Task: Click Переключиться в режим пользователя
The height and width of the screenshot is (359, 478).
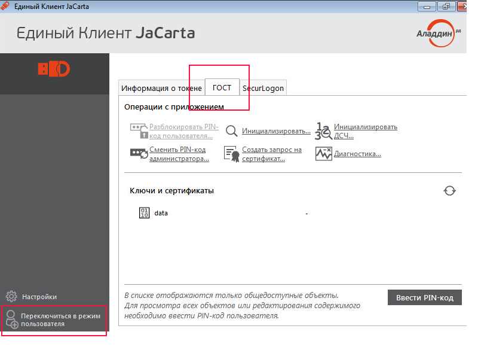Action: 60,320
